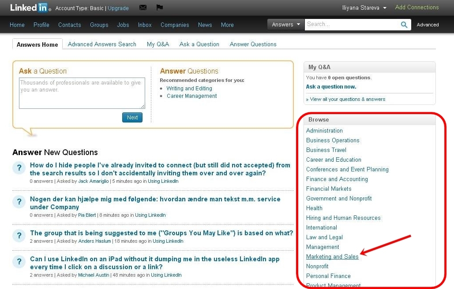Browse Hiring and Human Resources category

click(x=343, y=218)
